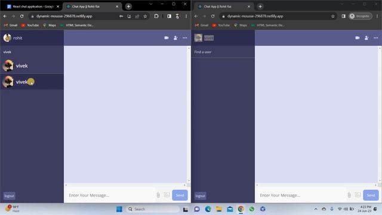
Task: Open HTML Semantic bookmark in left browser
Action: [x=77, y=25]
